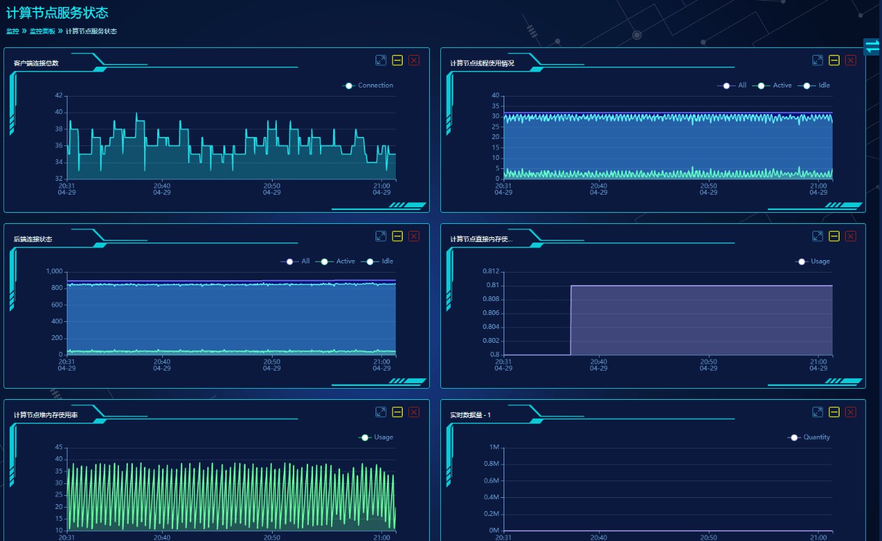The width and height of the screenshot is (882, 541).
Task: Click the 后端连接状态 panel title
Action: [x=33, y=239]
